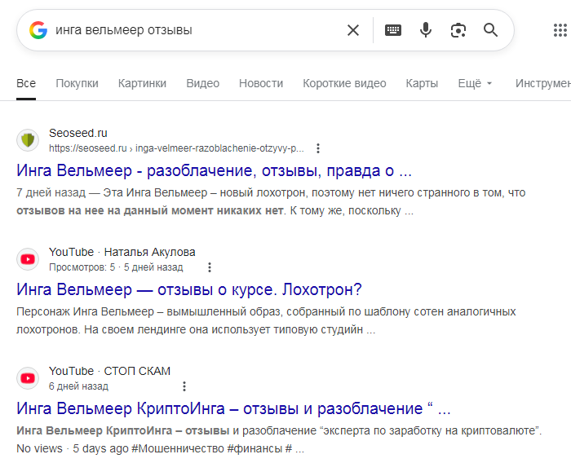Open three-dot menu for Наталья Акулова result
Viewport: 571px width, 463px height.
pos(210,267)
